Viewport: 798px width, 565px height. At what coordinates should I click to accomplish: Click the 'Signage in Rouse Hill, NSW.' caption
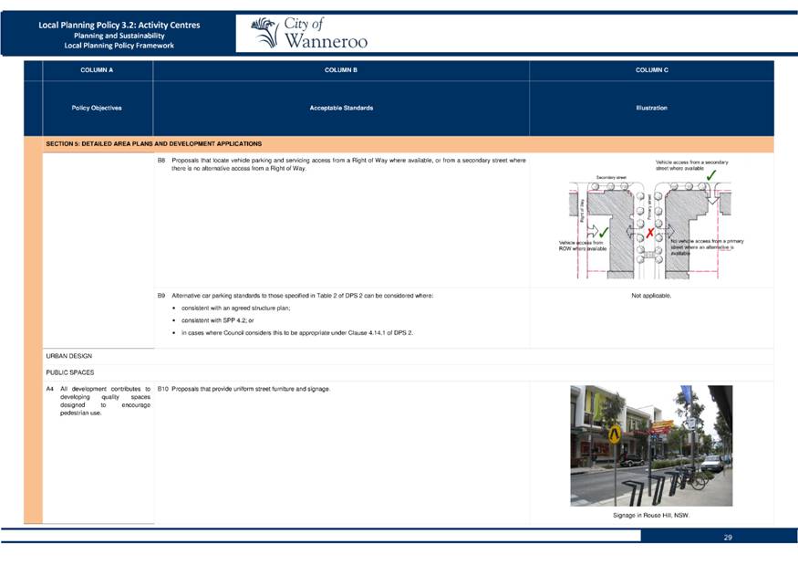[x=651, y=516]
